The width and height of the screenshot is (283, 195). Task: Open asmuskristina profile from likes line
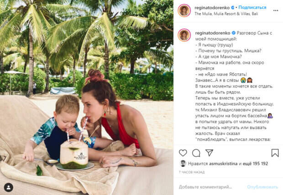point(223,164)
